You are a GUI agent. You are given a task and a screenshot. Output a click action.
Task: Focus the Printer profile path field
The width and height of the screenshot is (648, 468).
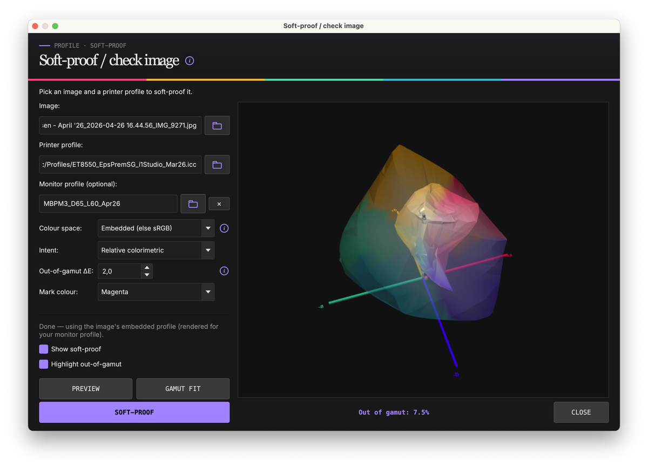click(120, 165)
